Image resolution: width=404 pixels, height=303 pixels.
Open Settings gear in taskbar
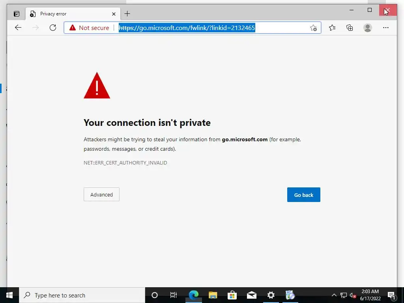[x=271, y=295]
